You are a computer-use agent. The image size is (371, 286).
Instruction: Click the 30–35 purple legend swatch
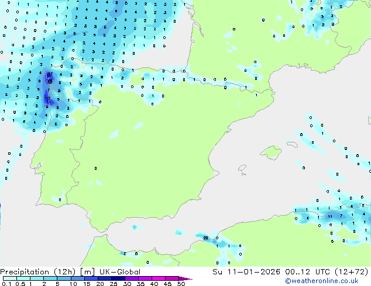tap(132, 278)
